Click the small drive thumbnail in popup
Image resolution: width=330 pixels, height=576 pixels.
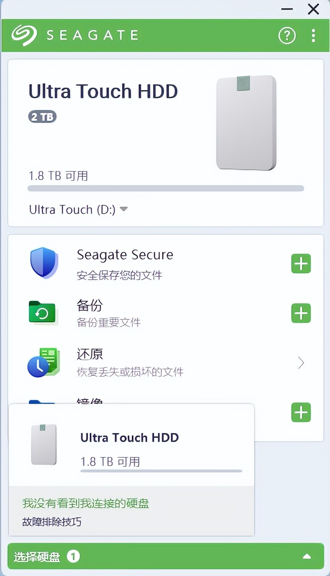click(x=44, y=444)
